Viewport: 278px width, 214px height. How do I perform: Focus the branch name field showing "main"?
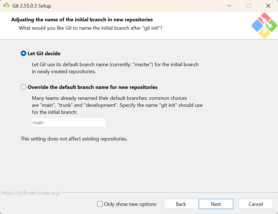69,123
